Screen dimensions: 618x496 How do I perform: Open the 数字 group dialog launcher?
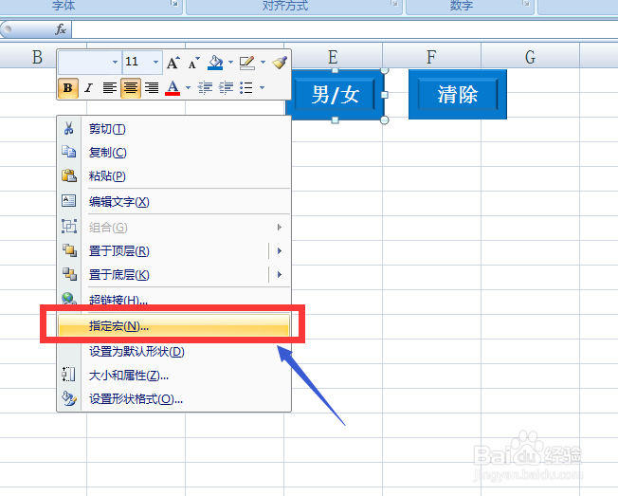coord(526,4)
